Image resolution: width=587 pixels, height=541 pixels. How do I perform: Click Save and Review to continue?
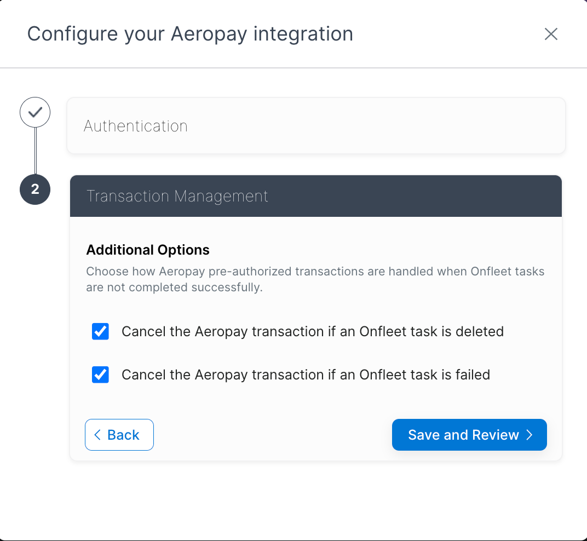(x=469, y=435)
